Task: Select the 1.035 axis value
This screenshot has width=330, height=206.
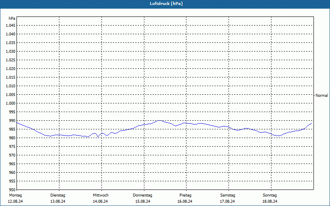Action: pyautogui.click(x=11, y=43)
